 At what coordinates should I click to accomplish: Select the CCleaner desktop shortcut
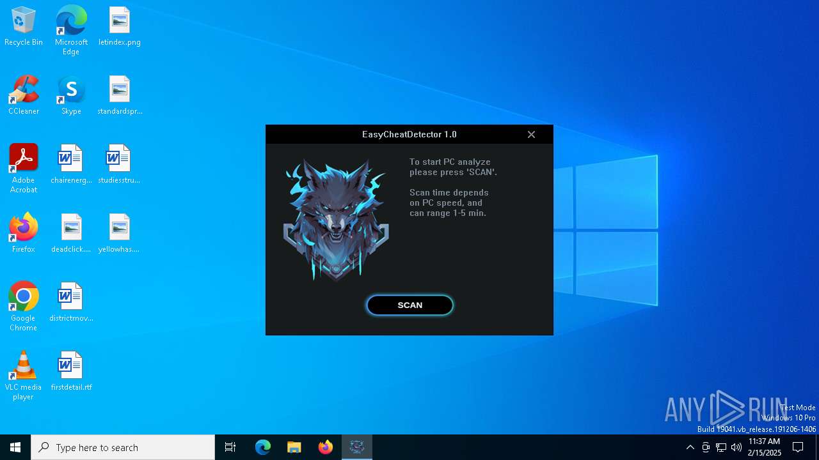pyautogui.click(x=24, y=95)
